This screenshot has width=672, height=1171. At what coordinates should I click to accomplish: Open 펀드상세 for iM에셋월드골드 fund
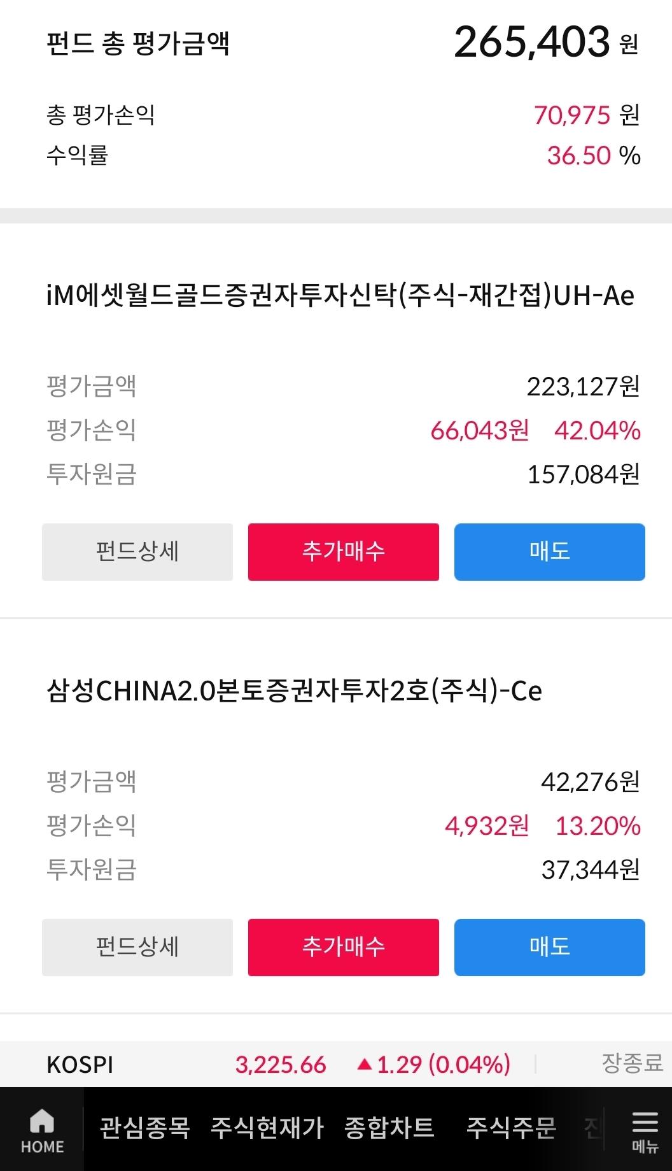click(137, 551)
